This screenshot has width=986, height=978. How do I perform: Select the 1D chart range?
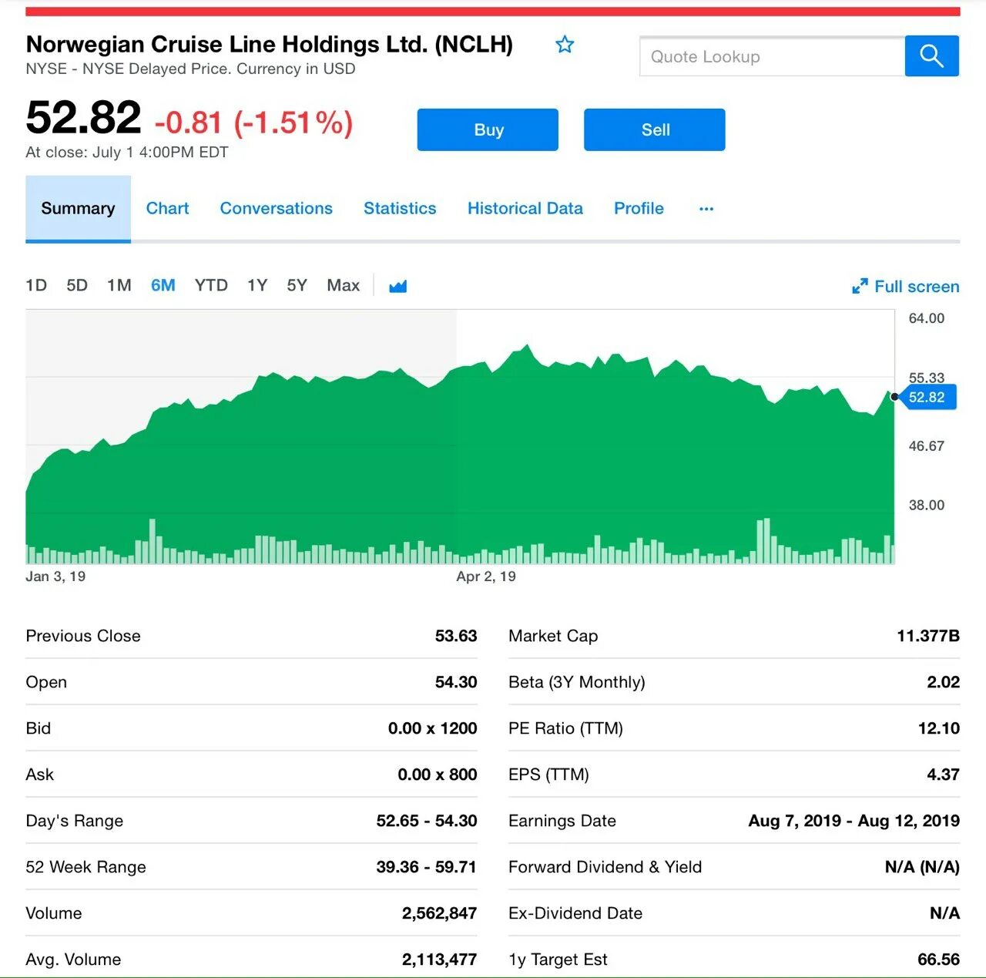click(x=36, y=286)
